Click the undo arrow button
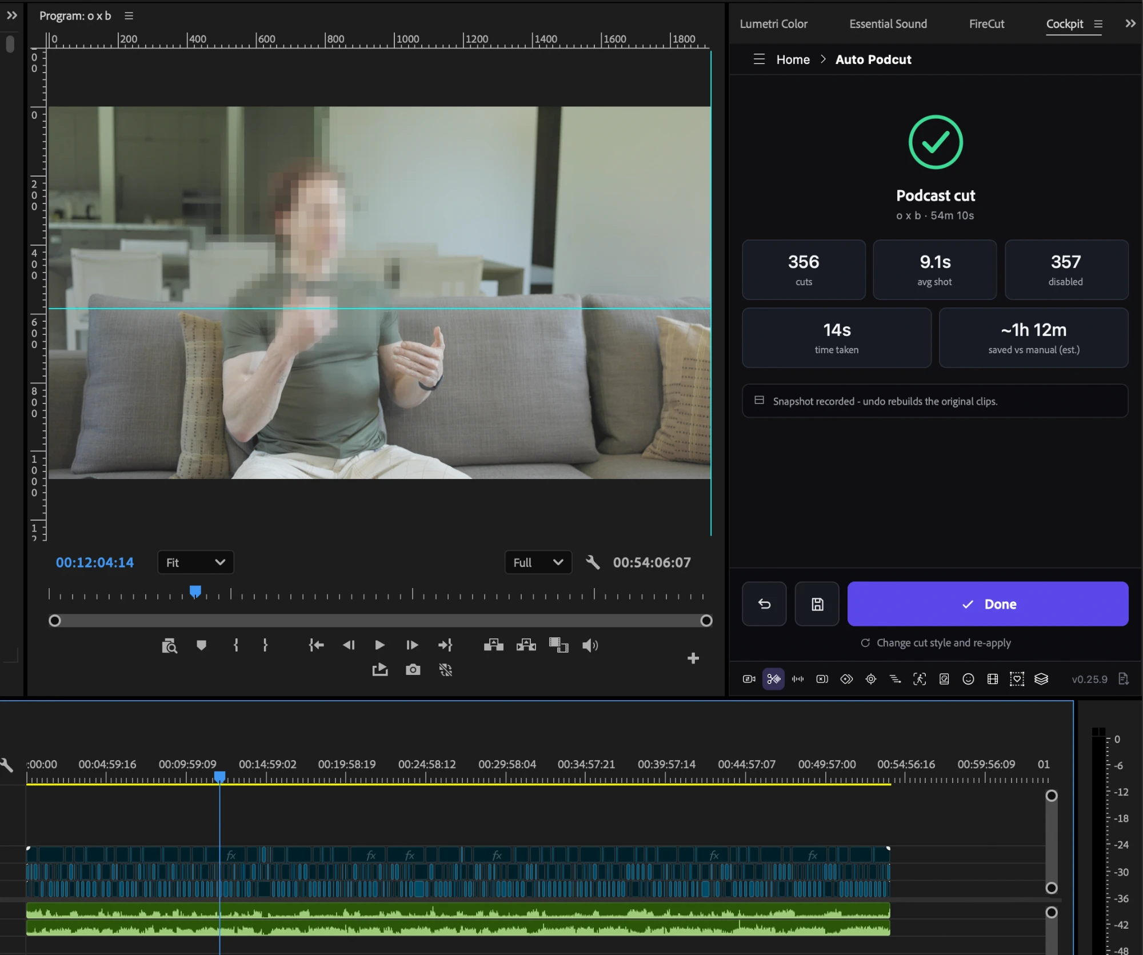The height and width of the screenshot is (955, 1143). coord(764,604)
